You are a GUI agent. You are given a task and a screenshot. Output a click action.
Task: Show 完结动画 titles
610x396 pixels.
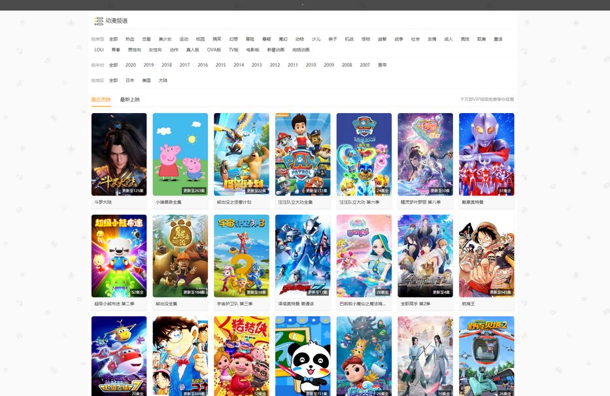tap(301, 50)
